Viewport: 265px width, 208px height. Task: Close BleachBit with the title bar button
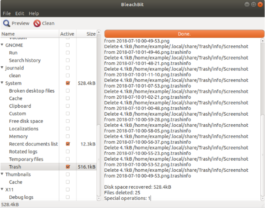260,5
